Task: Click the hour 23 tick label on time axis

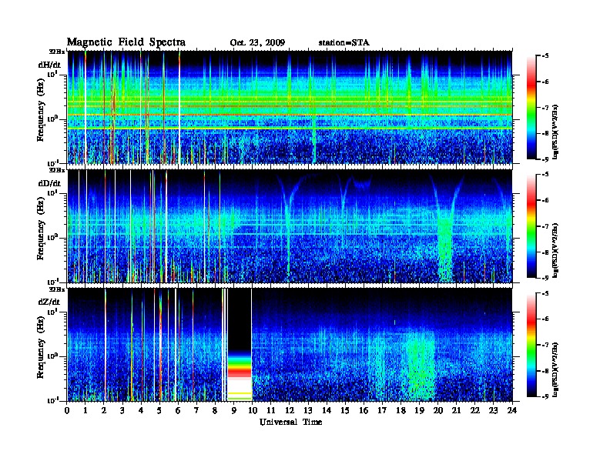Action: point(493,410)
